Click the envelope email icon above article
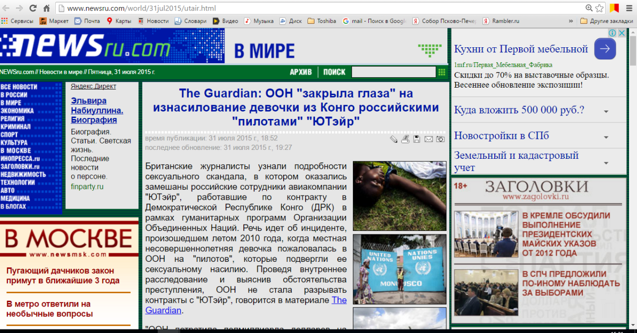 [x=428, y=139]
